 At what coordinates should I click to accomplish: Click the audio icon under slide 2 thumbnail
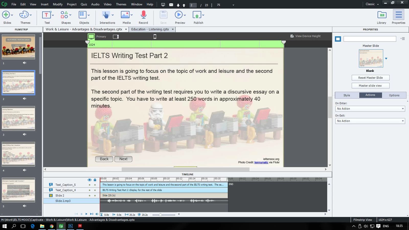[25, 99]
